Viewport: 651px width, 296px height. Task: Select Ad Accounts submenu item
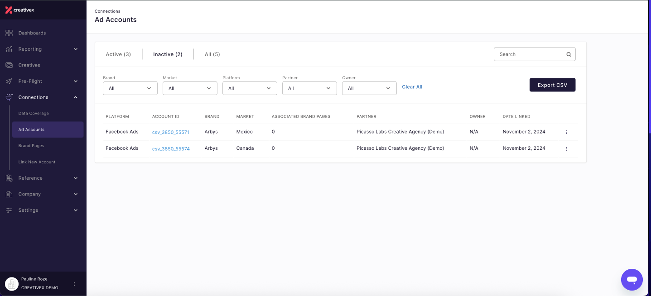click(48, 129)
